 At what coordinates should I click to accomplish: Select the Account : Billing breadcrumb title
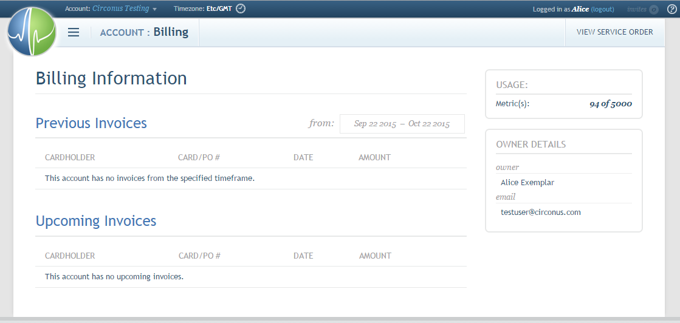144,32
